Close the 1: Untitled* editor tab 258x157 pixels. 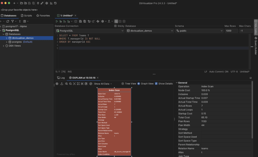[x=75, y=15]
